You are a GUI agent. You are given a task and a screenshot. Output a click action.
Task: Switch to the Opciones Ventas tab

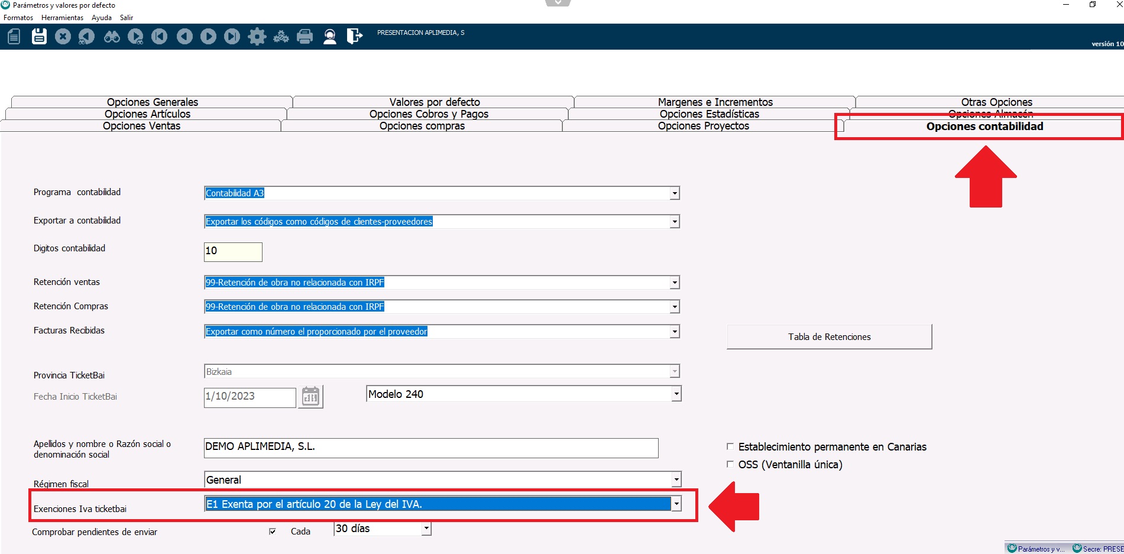coord(141,126)
